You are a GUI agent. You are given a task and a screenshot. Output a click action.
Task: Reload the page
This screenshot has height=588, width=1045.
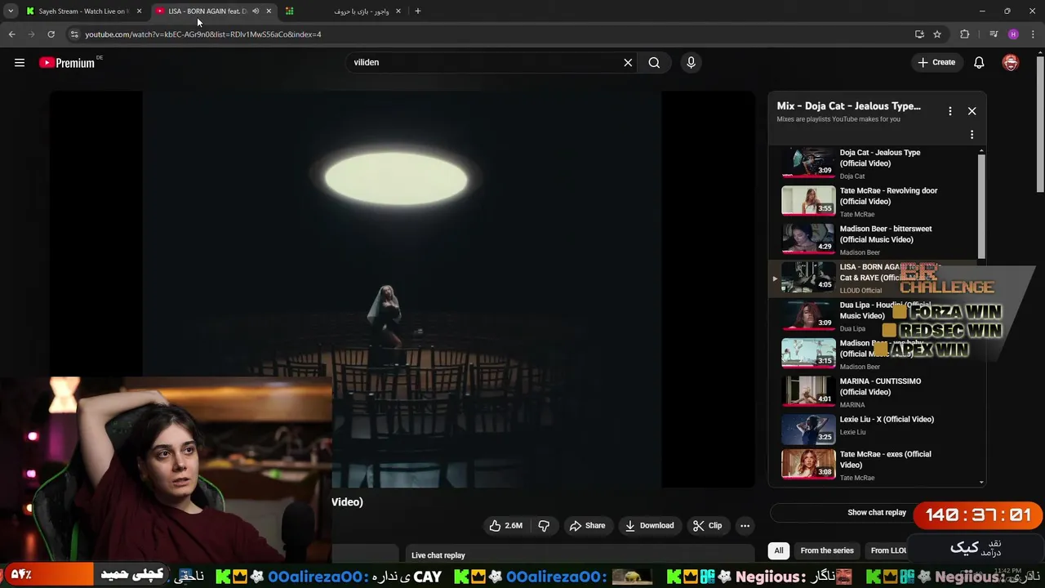[x=51, y=34]
